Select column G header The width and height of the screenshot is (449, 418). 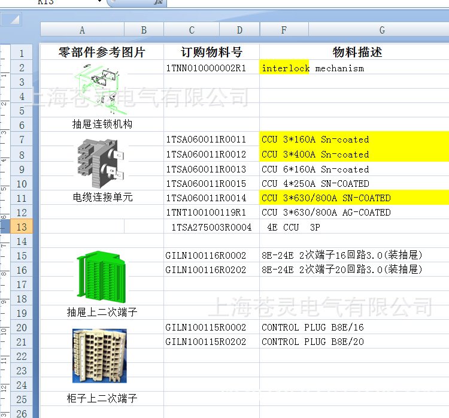click(381, 30)
